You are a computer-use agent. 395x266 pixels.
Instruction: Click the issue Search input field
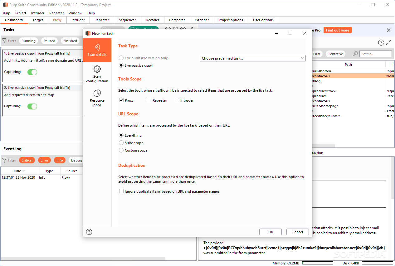click(376, 54)
